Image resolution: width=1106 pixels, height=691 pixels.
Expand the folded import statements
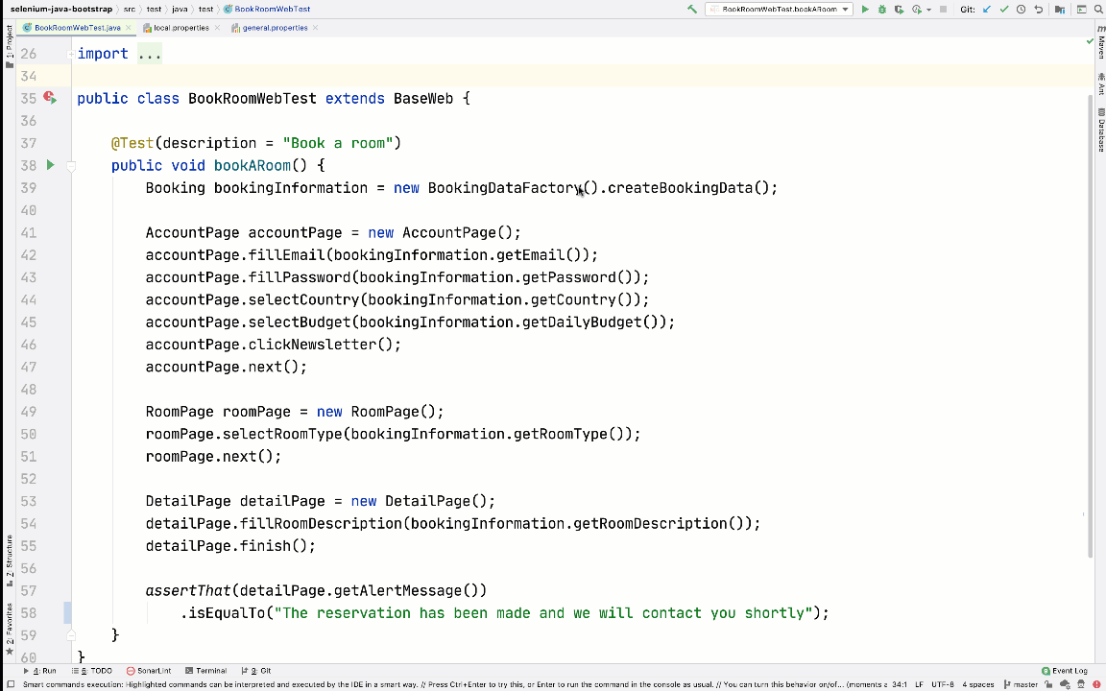[x=70, y=55]
